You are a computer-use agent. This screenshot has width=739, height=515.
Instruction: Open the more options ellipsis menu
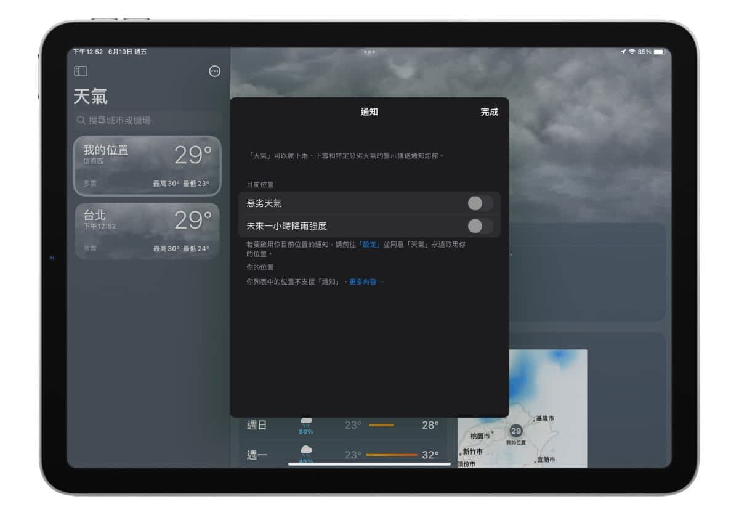(214, 71)
